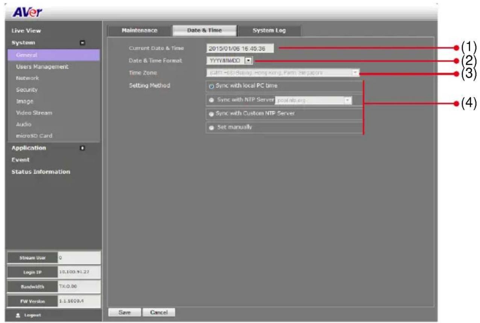Viewport: 480px width, 323px height.
Task: Switch to the Maintenance tab
Action: click(x=140, y=31)
